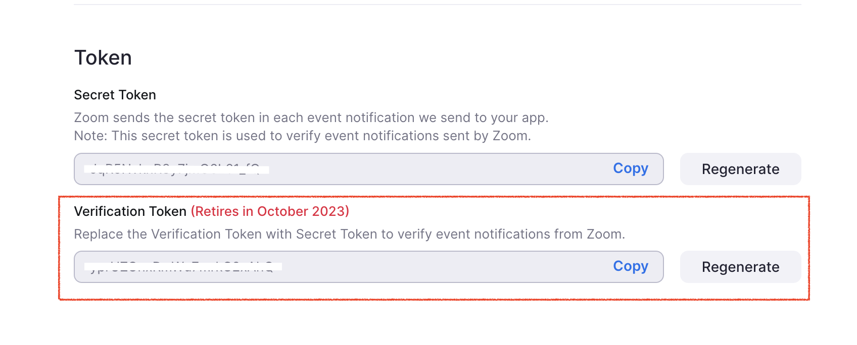Click the red highlight box's top border

coord(434,197)
